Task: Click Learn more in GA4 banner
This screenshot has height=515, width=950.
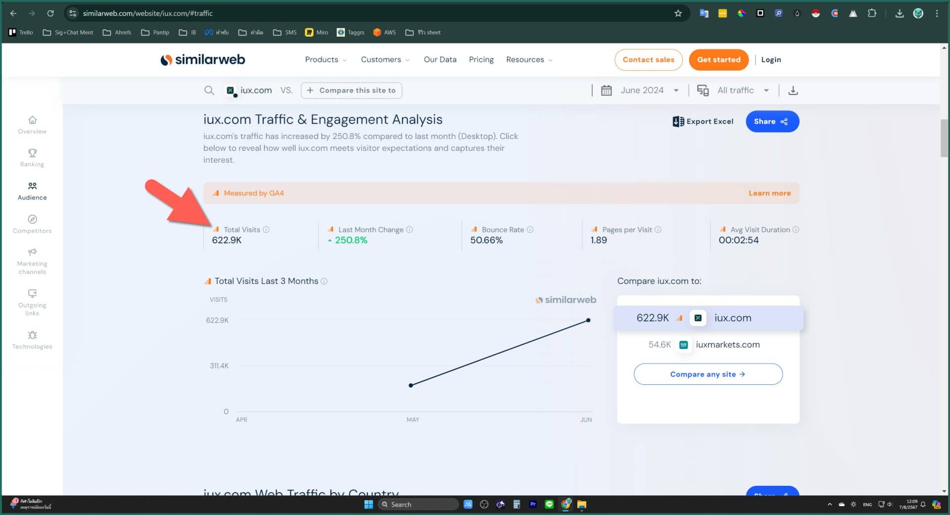Action: tap(769, 193)
